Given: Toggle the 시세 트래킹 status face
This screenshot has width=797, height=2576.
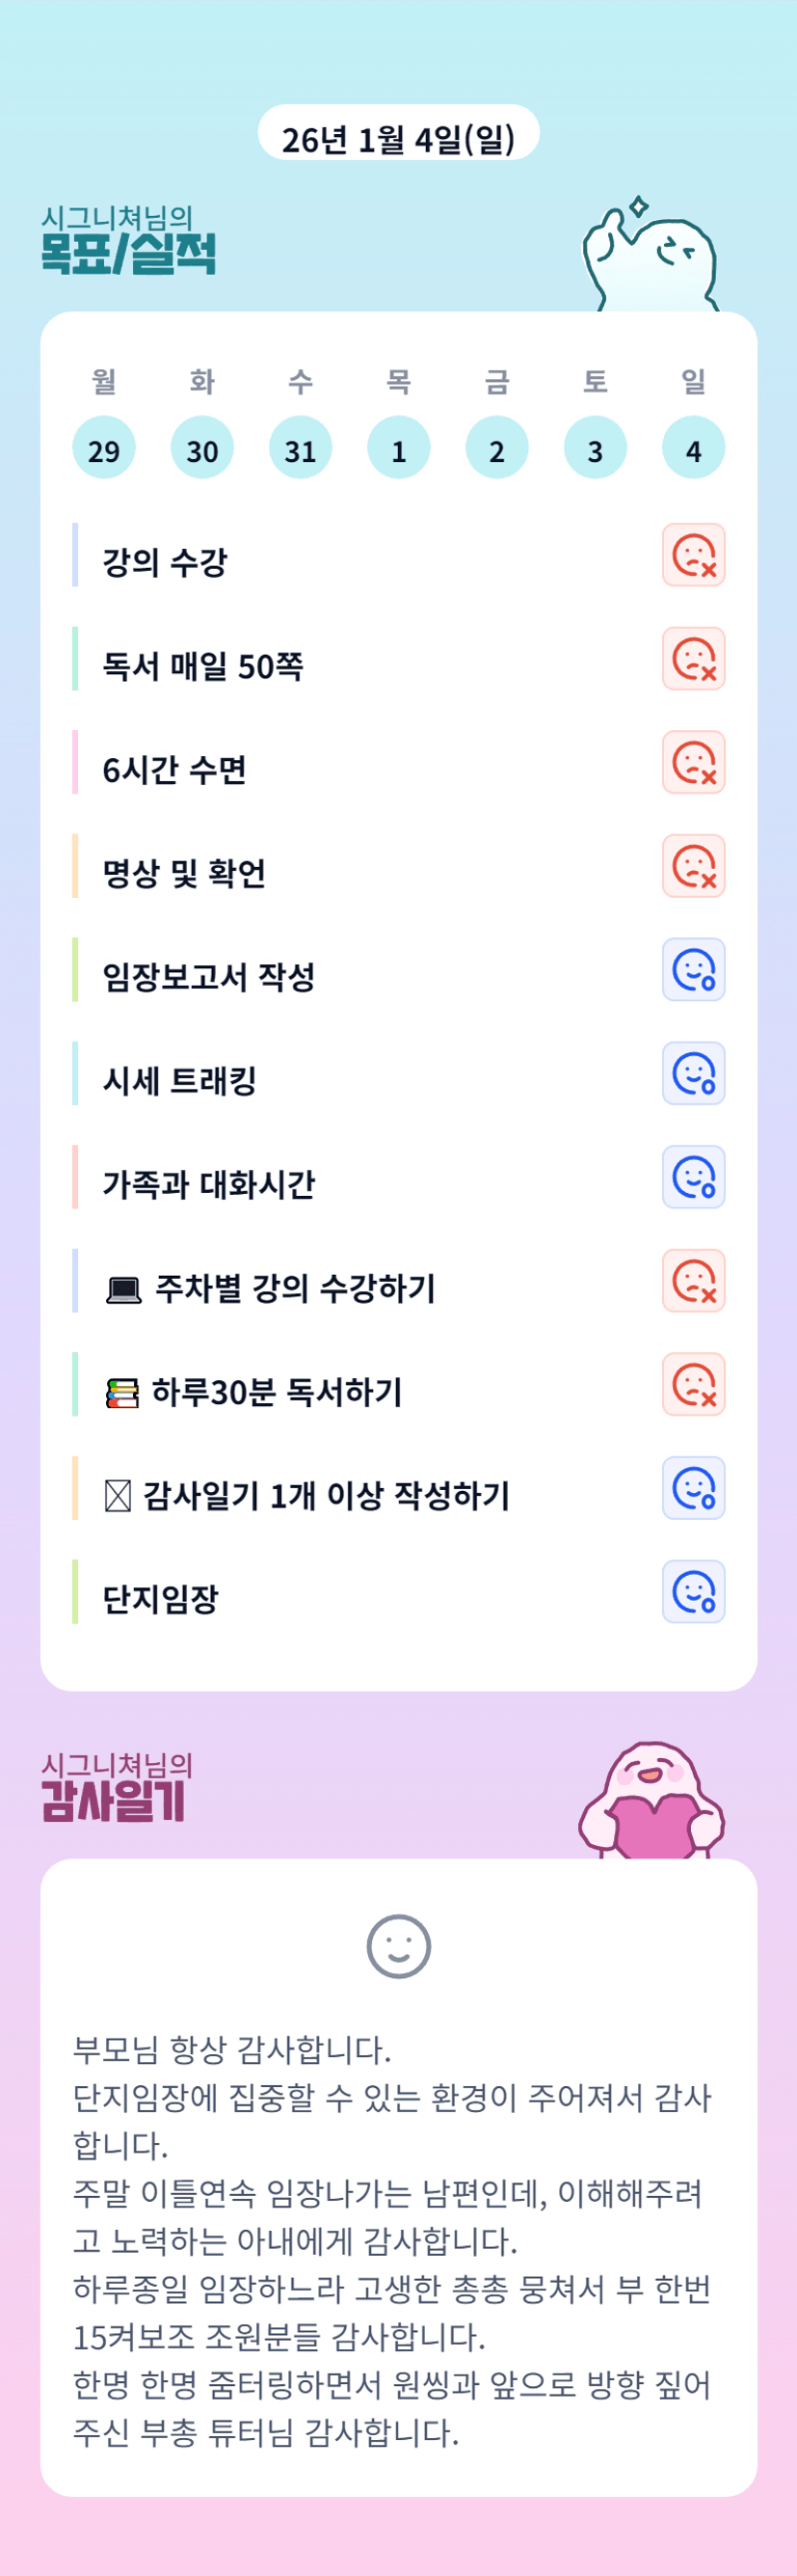Looking at the screenshot, I should pos(693,1073).
